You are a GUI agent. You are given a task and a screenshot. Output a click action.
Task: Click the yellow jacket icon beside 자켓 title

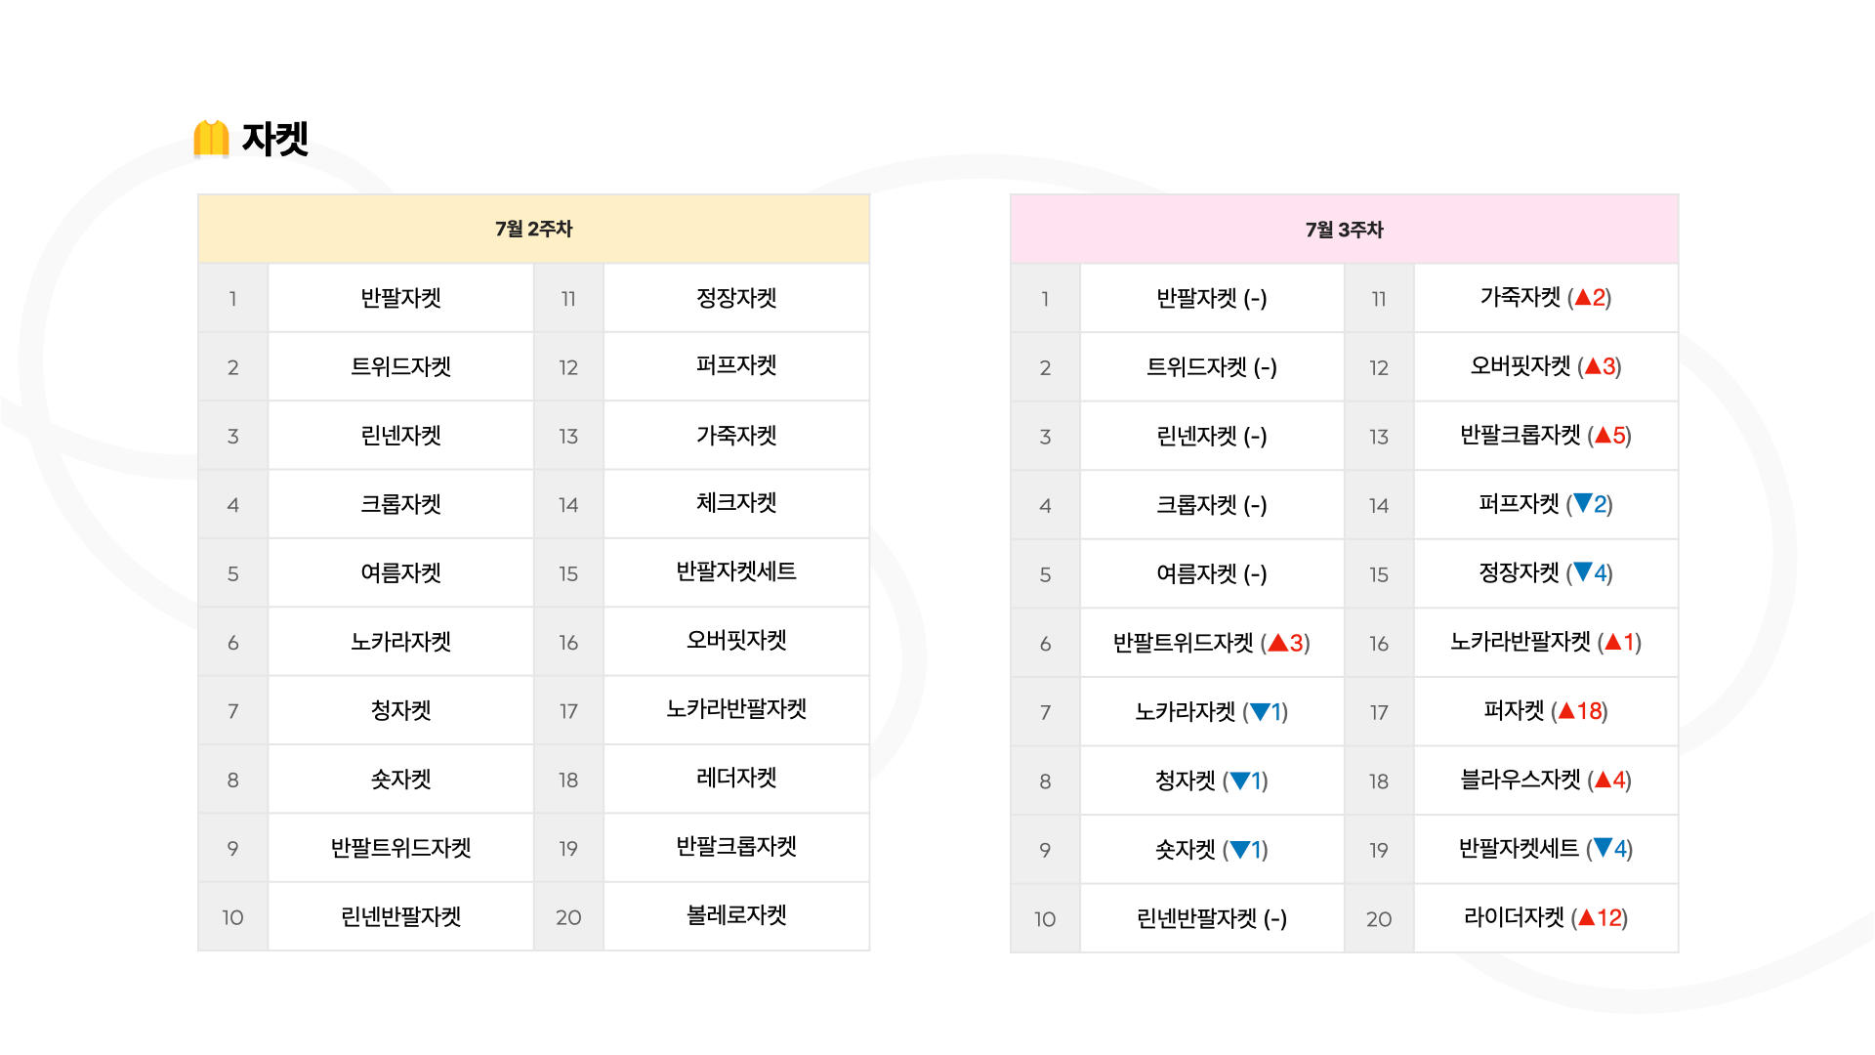(211, 139)
